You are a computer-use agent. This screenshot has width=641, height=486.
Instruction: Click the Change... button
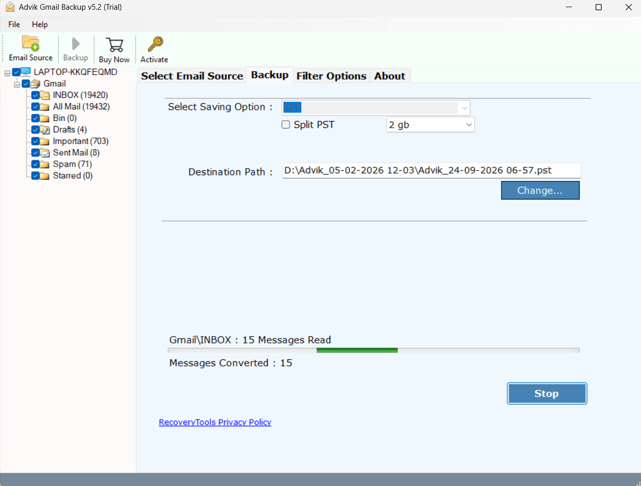[x=540, y=191]
